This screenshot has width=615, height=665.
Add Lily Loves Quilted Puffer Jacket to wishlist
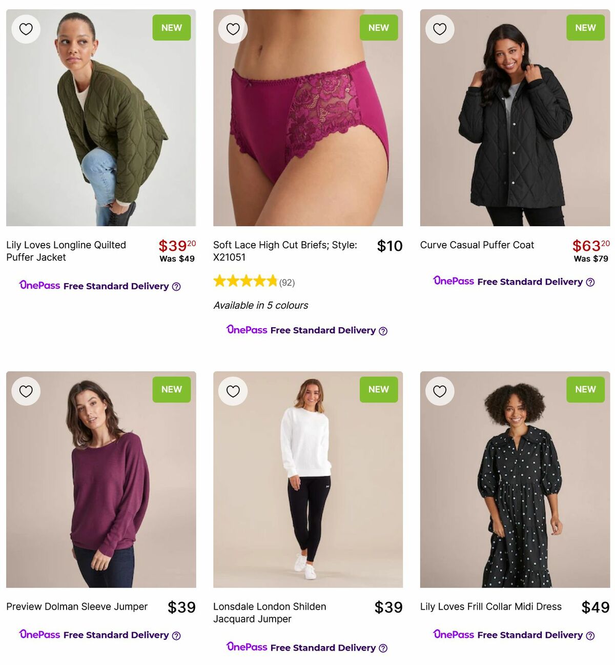26,29
